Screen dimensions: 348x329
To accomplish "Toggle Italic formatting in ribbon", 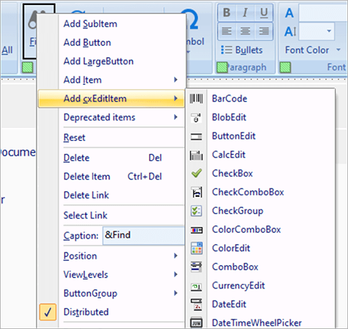I will [245, 13].
